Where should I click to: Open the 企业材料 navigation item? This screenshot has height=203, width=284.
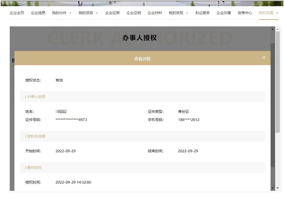(155, 13)
